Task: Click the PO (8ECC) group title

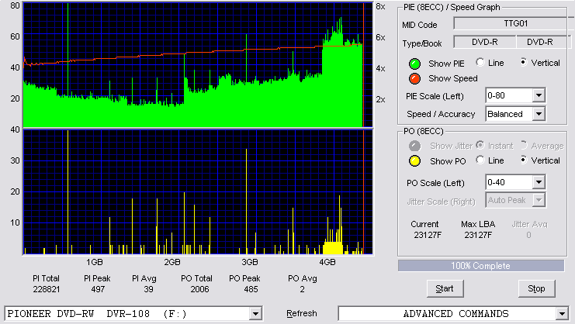Action: (424, 131)
